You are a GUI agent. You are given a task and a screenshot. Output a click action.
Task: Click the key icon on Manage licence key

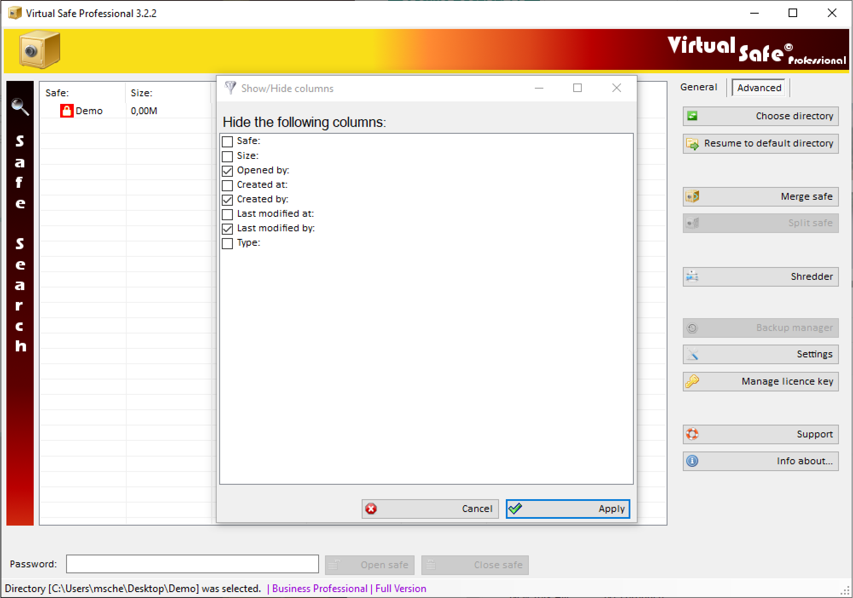point(692,382)
